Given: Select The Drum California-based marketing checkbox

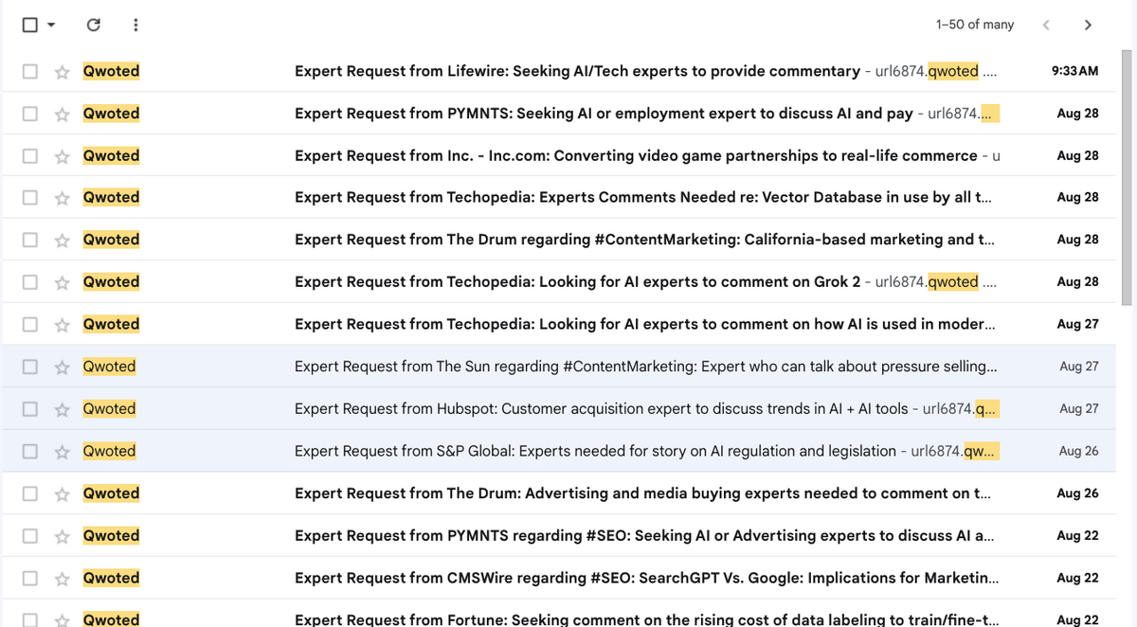Looking at the screenshot, I should click(x=30, y=240).
